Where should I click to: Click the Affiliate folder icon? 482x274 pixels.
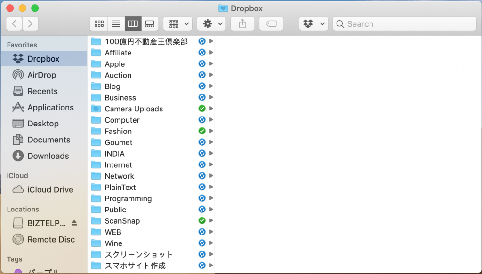point(96,53)
